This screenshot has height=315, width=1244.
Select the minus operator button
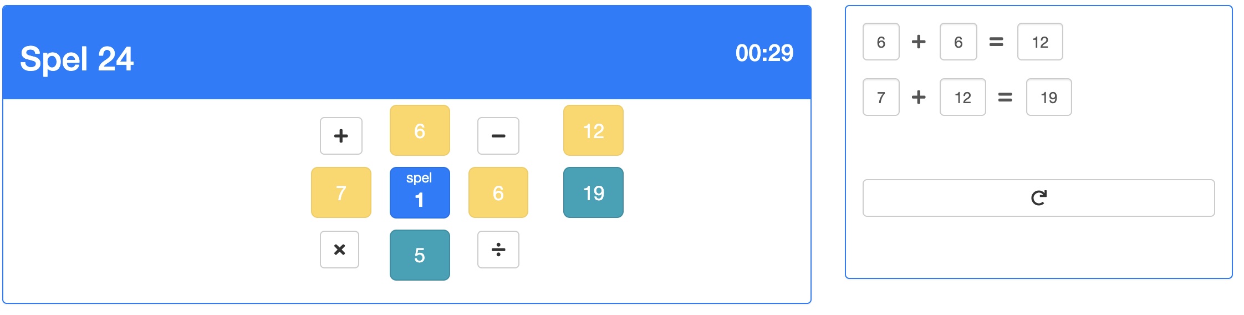498,136
